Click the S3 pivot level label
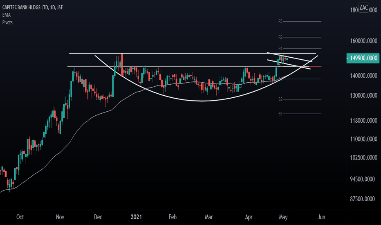 click(280, 114)
